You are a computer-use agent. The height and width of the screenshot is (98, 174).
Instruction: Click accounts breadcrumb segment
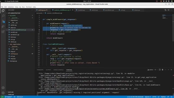pyautogui.click(x=39, y=13)
